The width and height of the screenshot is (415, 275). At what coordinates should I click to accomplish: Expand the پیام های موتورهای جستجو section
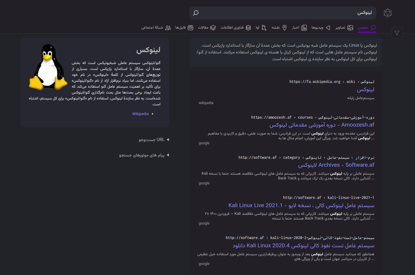click(144, 155)
